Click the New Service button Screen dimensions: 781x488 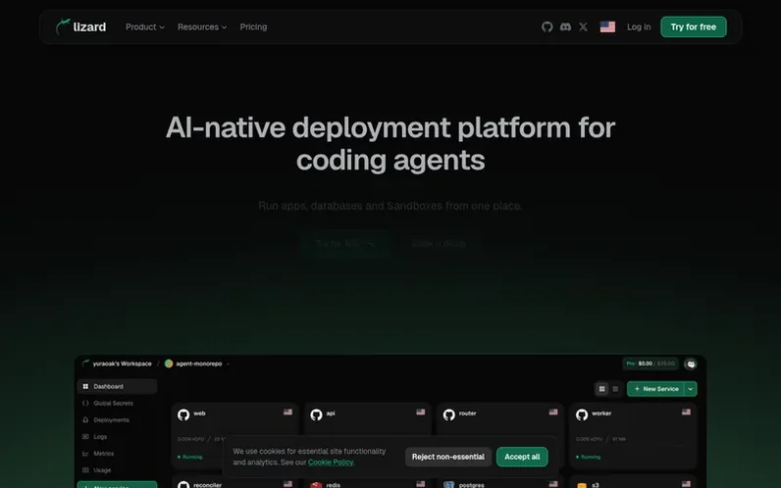(x=655, y=389)
